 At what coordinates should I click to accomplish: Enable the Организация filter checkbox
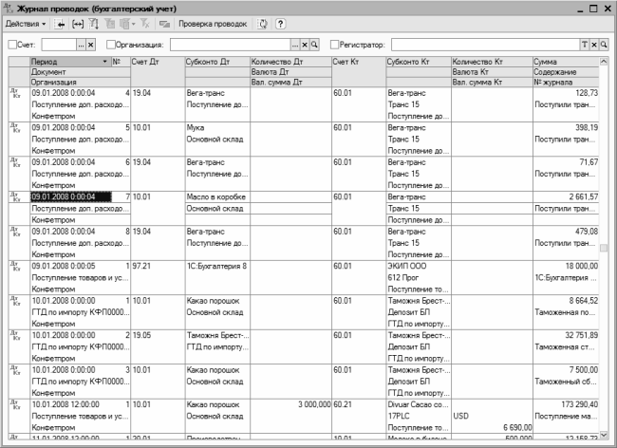[x=112, y=45]
